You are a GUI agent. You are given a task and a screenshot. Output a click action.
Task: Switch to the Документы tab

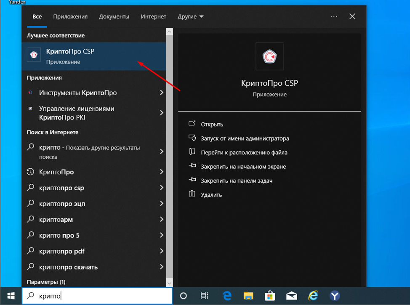(x=114, y=16)
